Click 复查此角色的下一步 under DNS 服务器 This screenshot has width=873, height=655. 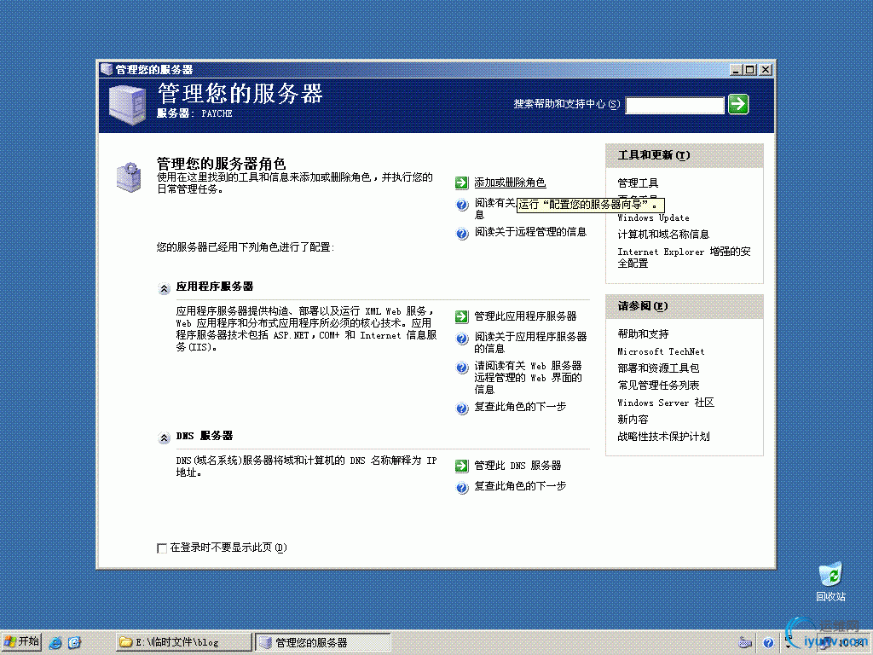pyautogui.click(x=520, y=486)
